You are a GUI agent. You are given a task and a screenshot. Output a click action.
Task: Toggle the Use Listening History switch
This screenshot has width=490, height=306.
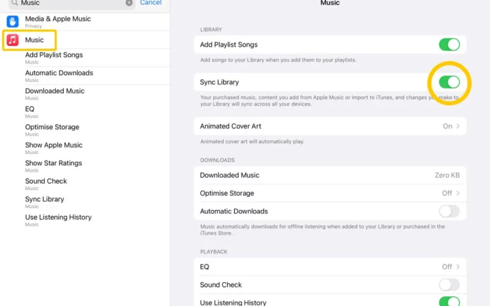(x=449, y=301)
